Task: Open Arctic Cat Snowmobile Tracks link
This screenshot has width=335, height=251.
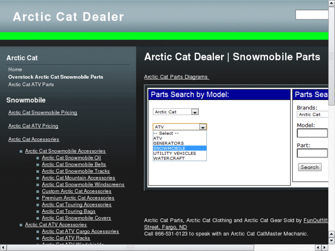Action: (76, 171)
